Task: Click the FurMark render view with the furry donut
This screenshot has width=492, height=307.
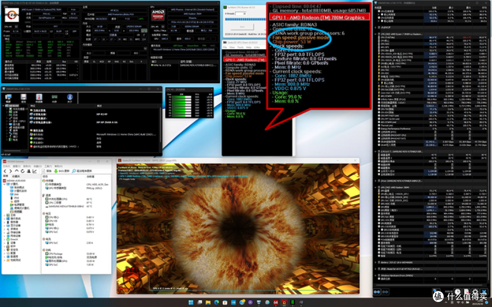Action: [x=238, y=229]
